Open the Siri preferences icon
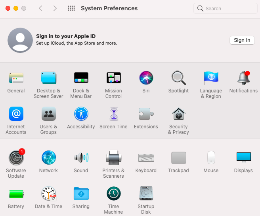260x216 pixels. coord(146,78)
